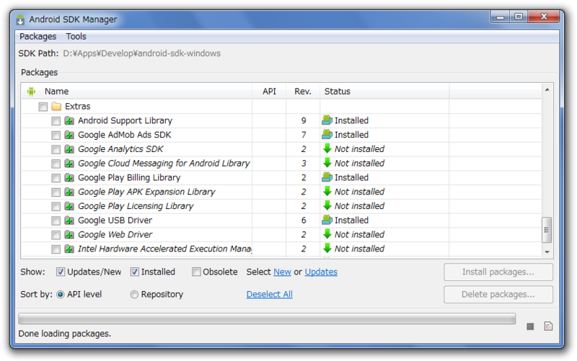Click green download arrow for Google Play APK Expansion
The width and height of the screenshot is (577, 361).
(327, 192)
